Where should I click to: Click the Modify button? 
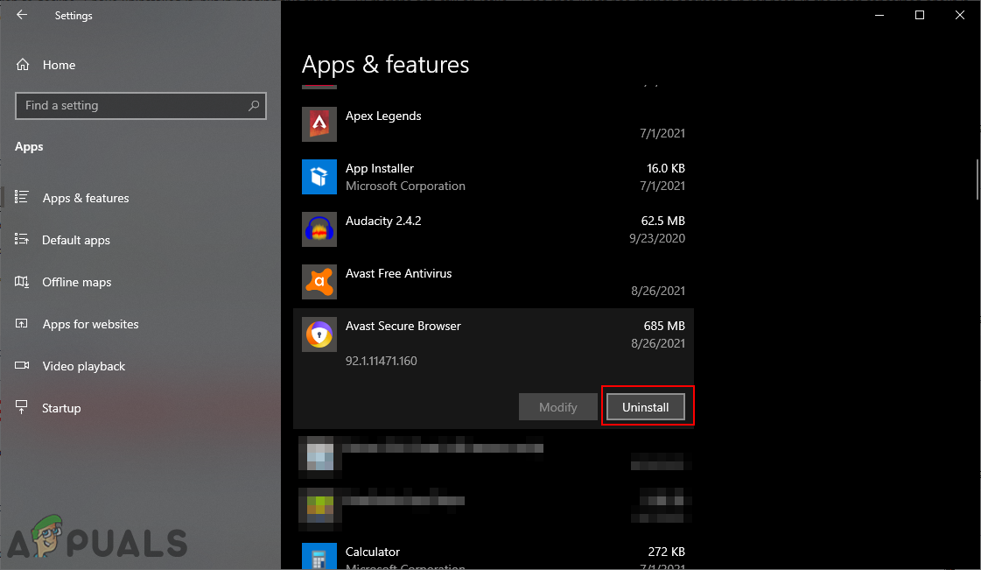558,406
